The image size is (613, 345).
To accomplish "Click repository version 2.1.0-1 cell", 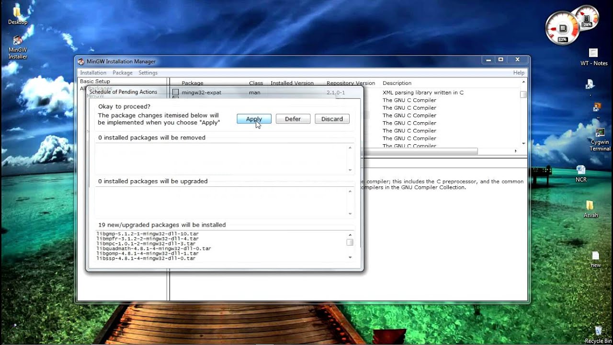I will (336, 92).
